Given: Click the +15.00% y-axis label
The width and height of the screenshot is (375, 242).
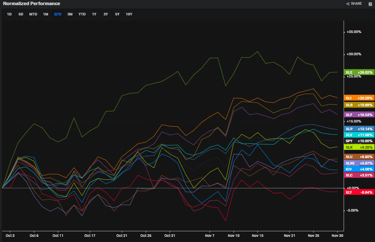Looking at the screenshot, I should click(354, 121).
